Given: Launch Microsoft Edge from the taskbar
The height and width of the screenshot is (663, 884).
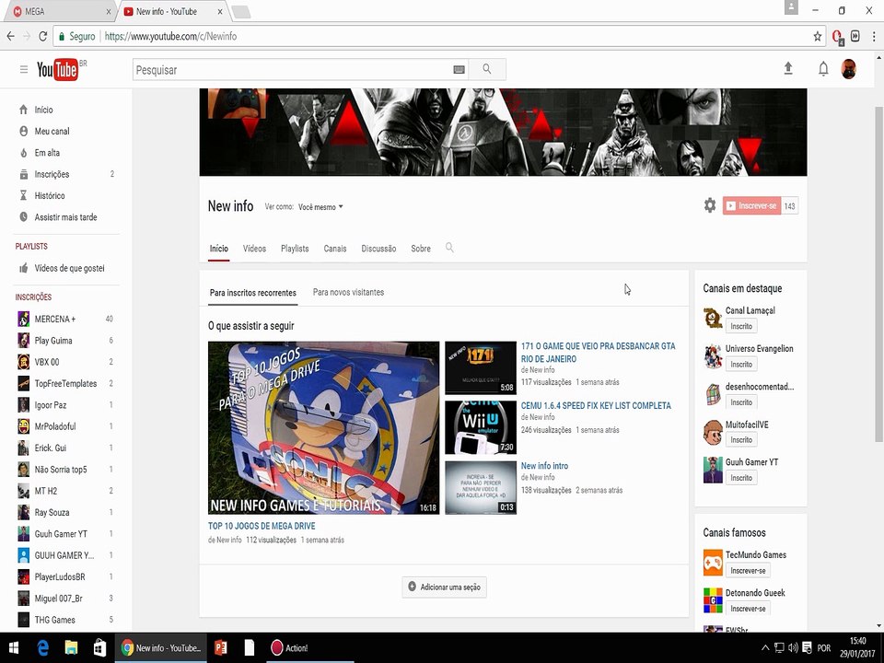Looking at the screenshot, I should pyautogui.click(x=43, y=647).
